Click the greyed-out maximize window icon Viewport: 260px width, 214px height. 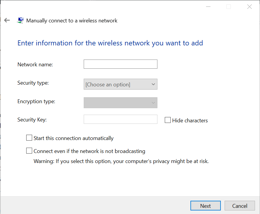point(229,6)
